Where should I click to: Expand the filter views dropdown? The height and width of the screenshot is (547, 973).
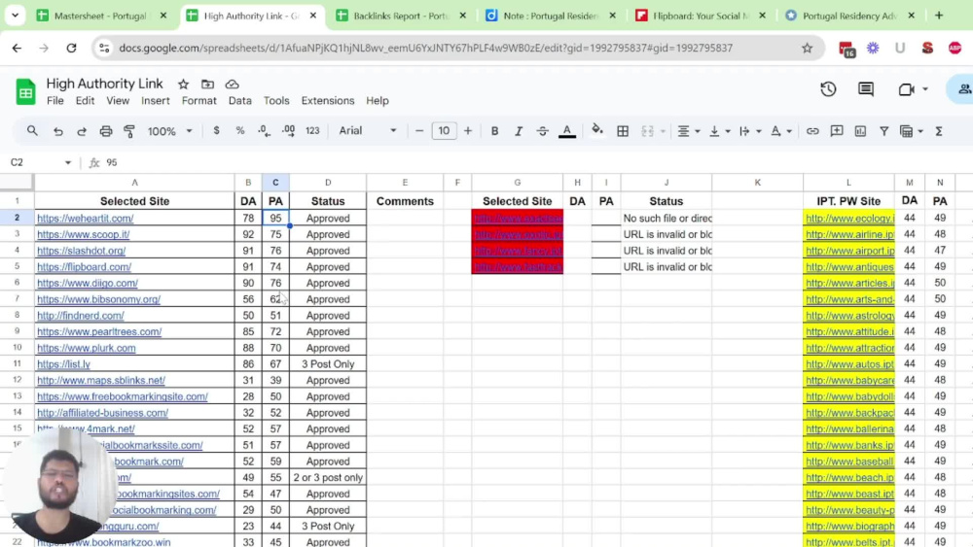click(920, 131)
